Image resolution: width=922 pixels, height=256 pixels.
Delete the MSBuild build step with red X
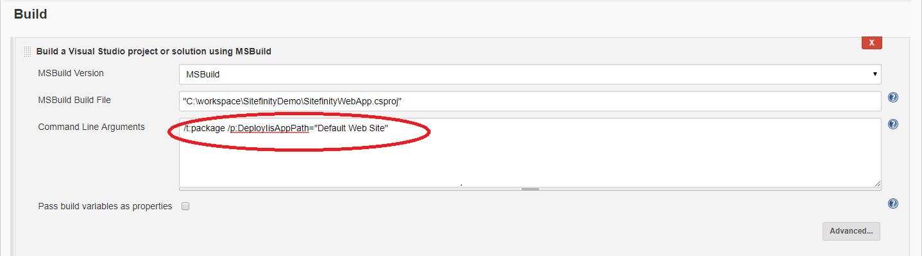871,43
